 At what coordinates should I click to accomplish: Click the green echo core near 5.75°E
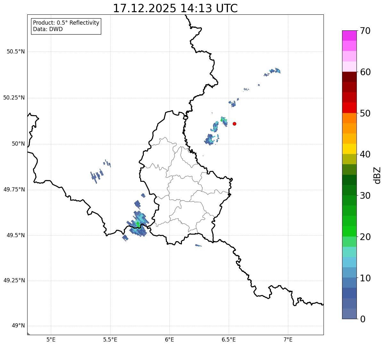pyautogui.click(x=138, y=224)
